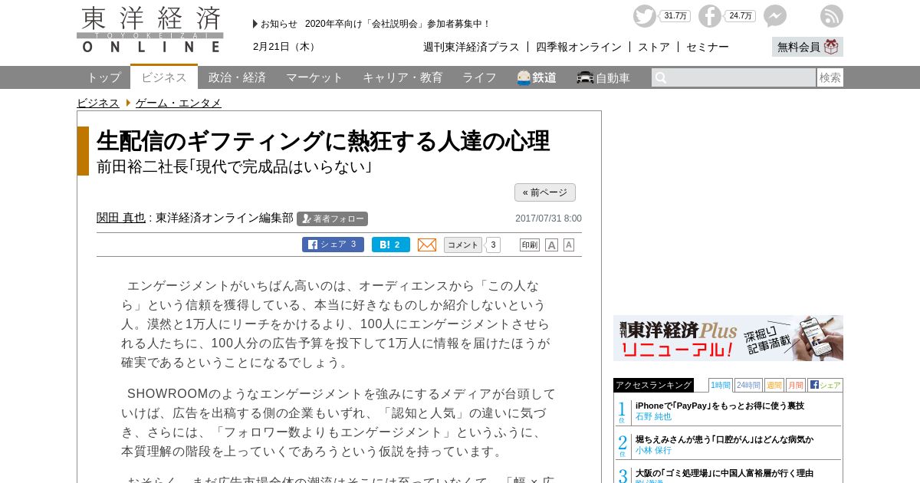Switch ranking to 24時間 tab

pyautogui.click(x=748, y=385)
